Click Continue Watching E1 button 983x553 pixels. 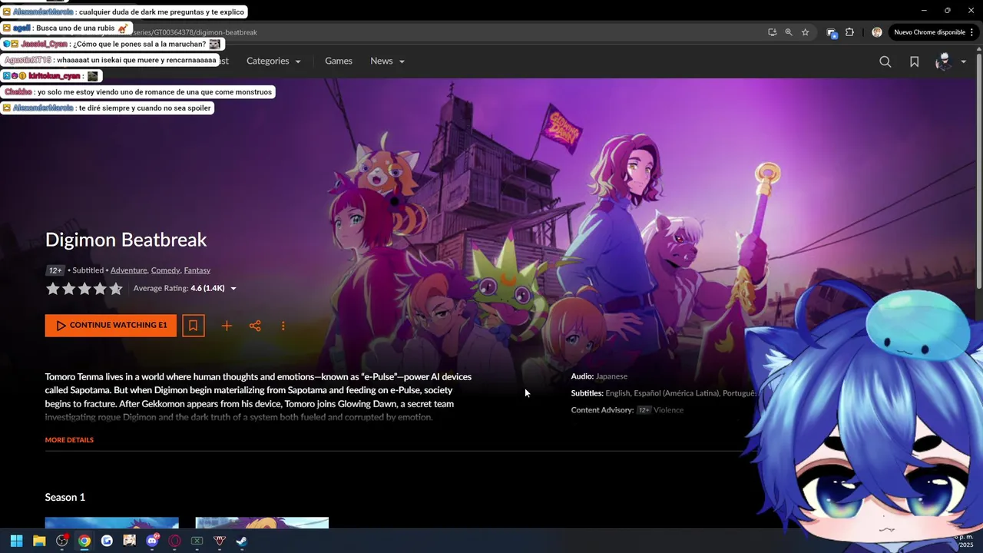point(111,326)
